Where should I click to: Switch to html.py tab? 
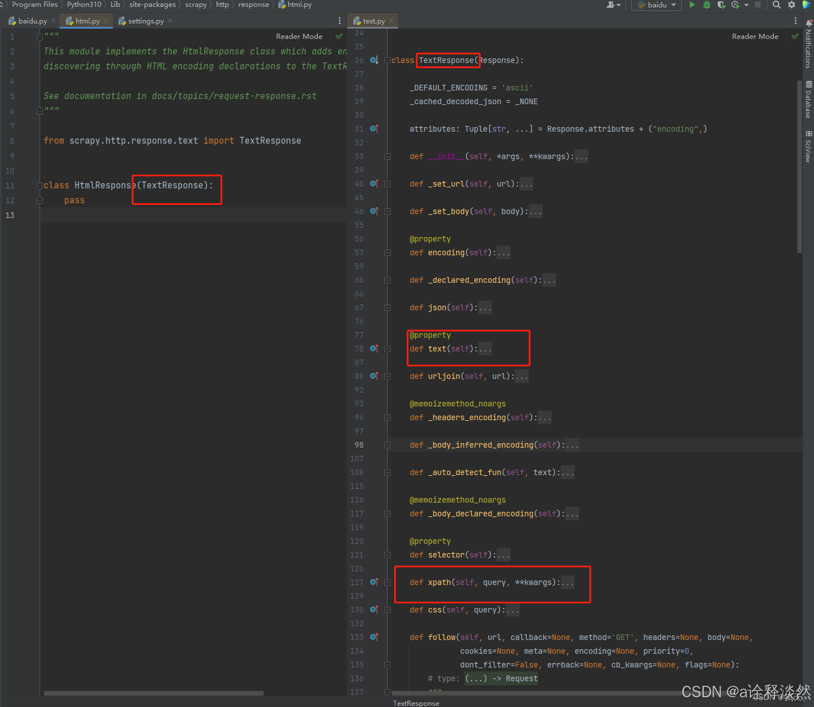[87, 21]
